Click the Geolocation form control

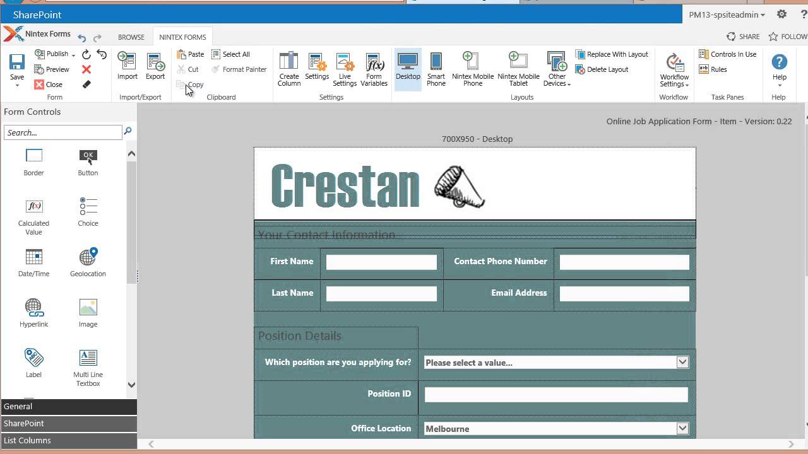pos(88,263)
